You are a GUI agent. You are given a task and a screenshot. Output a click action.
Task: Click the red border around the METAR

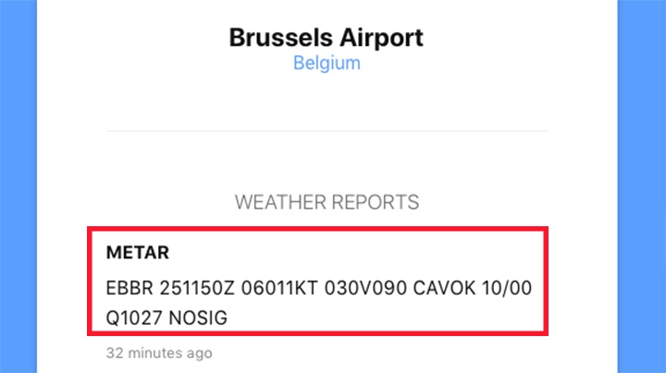(x=90, y=282)
